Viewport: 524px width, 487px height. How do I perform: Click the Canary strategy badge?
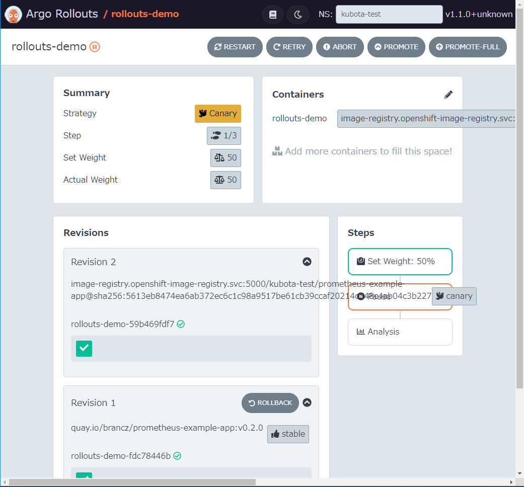click(x=218, y=114)
